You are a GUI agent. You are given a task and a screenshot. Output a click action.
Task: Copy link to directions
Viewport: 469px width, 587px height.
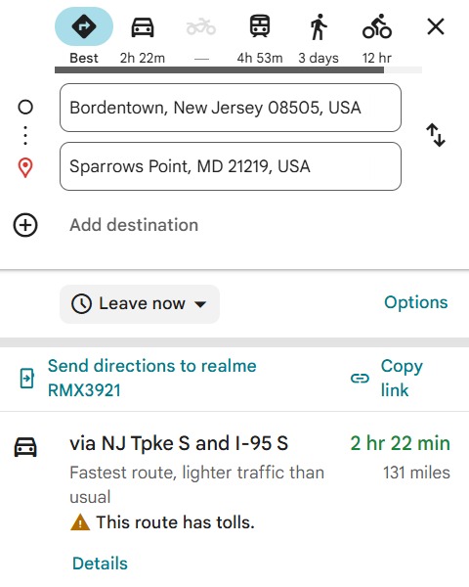tap(387, 378)
